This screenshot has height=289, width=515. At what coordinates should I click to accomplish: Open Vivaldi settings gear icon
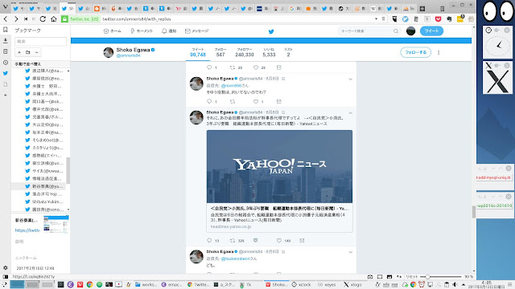[6, 267]
